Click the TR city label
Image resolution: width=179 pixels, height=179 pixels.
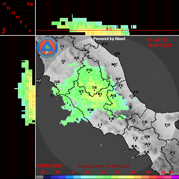[x=94, y=88]
